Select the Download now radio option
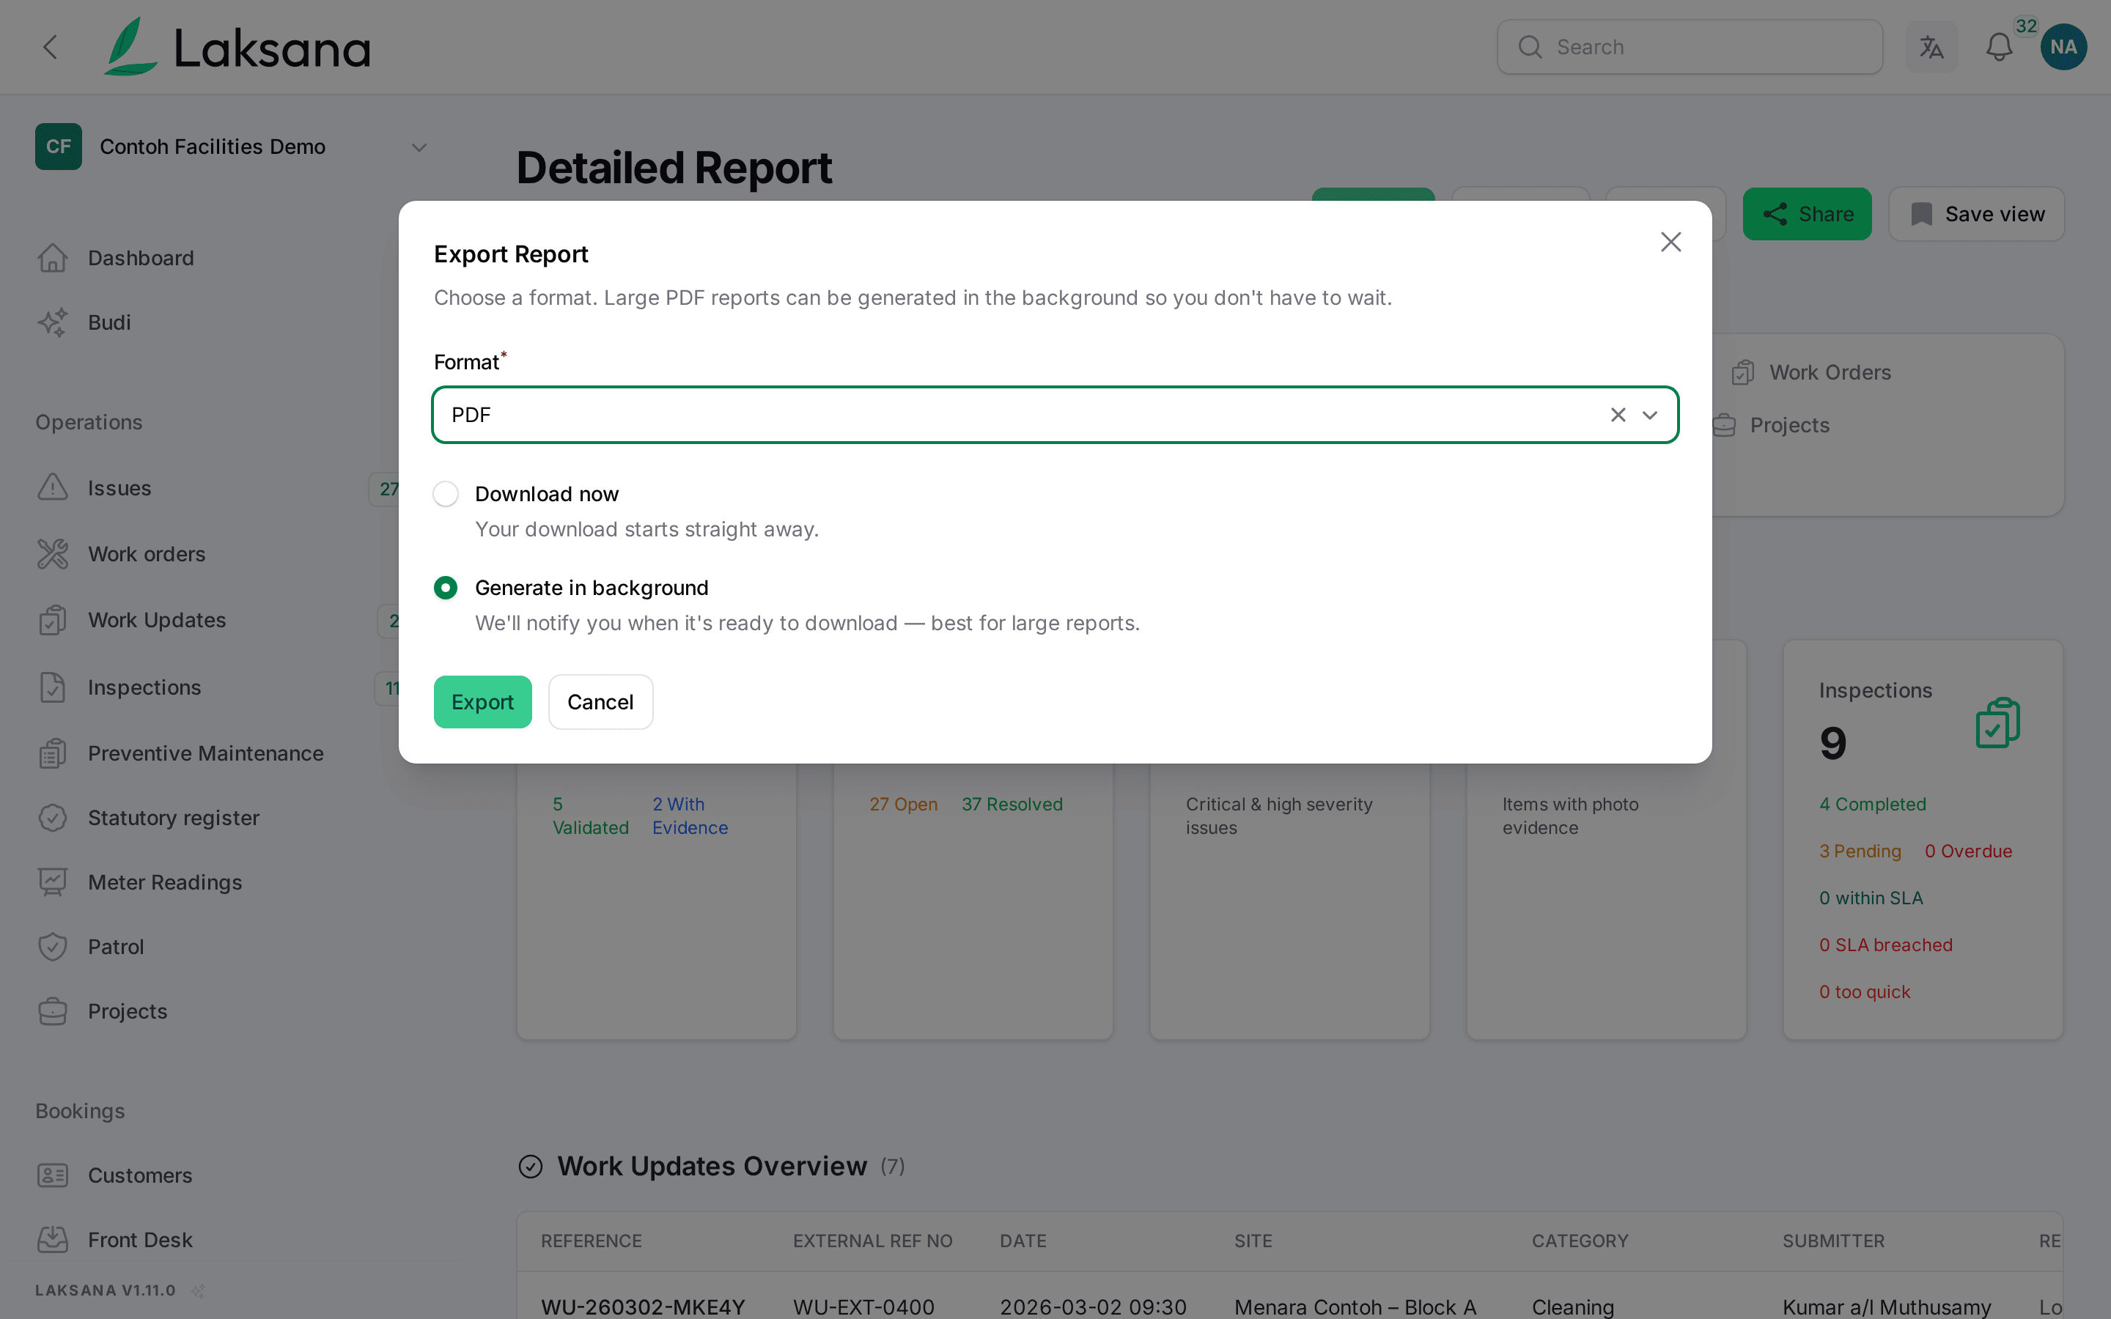The width and height of the screenshot is (2111, 1319). [x=446, y=494]
